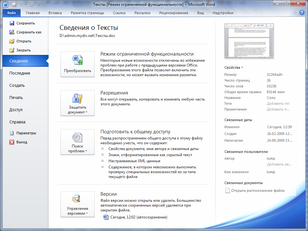308x231 pixels.
Task: Click author name Jump next to Автор
Action: (x=271, y=158)
